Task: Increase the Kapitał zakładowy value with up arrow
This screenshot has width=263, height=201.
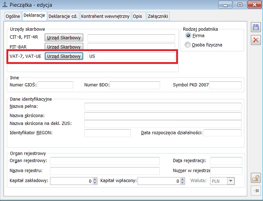Action: click(x=95, y=179)
